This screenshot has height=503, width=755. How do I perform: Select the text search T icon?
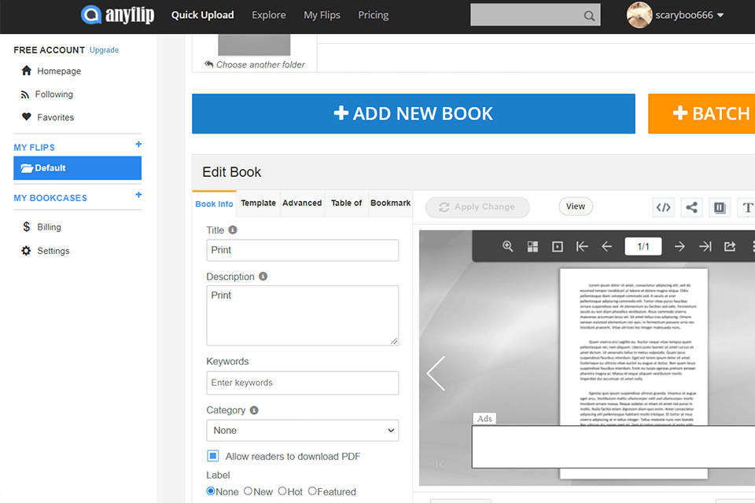pos(746,207)
